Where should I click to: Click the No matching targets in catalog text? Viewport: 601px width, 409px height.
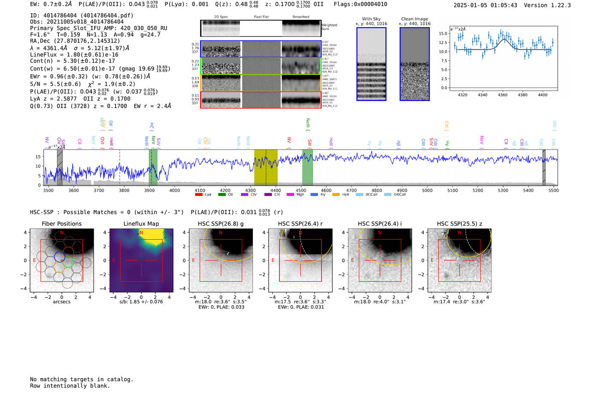[x=82, y=379]
